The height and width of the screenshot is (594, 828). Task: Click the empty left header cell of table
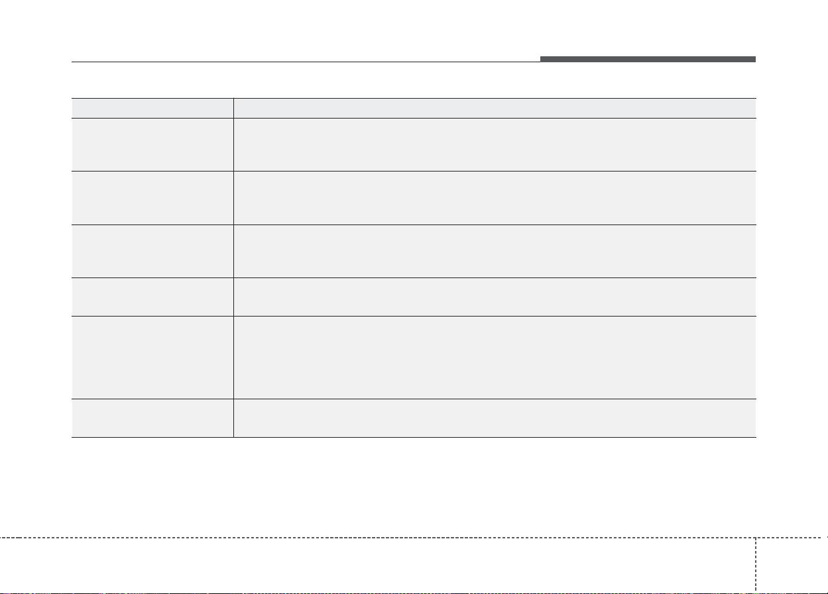click(152, 108)
